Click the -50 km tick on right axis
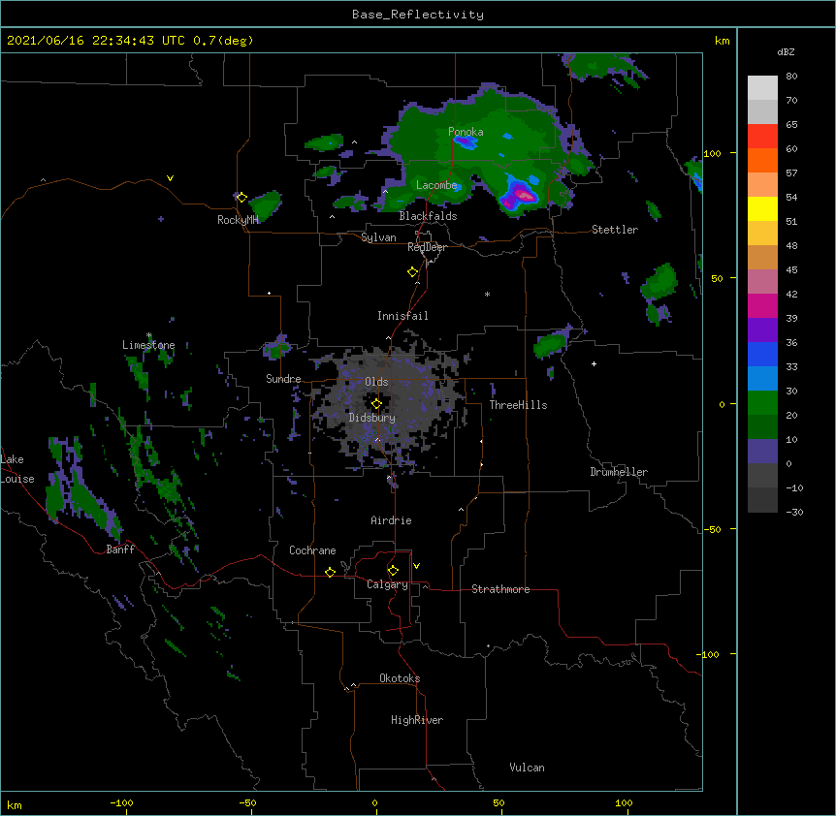This screenshot has height=816, width=836. pos(712,529)
